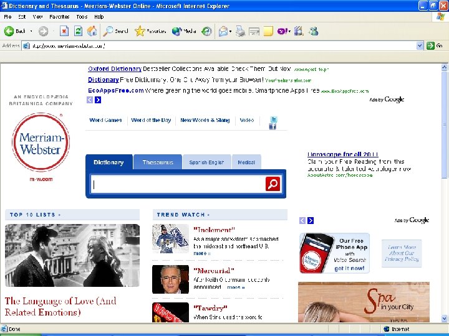Open the Mail dropdown arrow
The width and height of the screenshot is (449, 336).
pyautogui.click(x=230, y=32)
